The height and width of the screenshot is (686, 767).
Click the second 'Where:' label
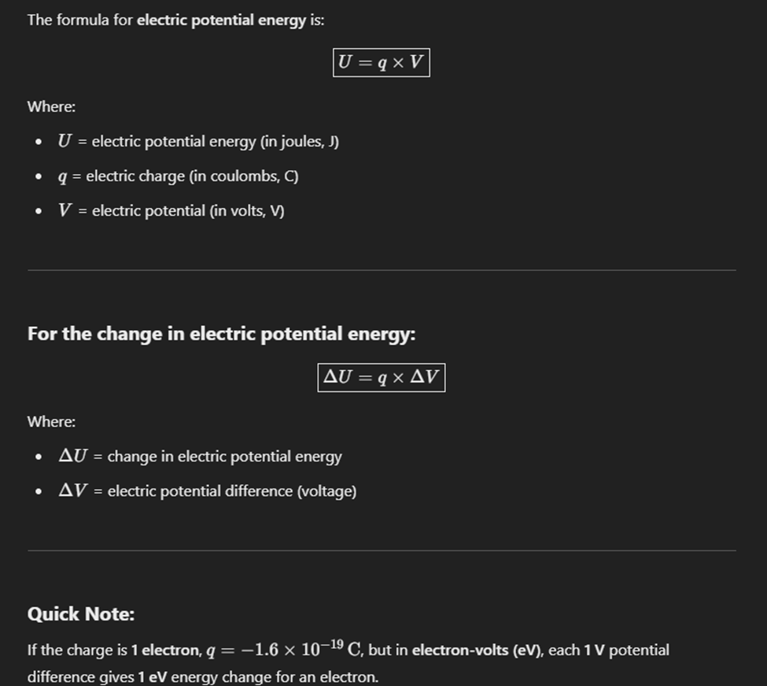pos(51,421)
